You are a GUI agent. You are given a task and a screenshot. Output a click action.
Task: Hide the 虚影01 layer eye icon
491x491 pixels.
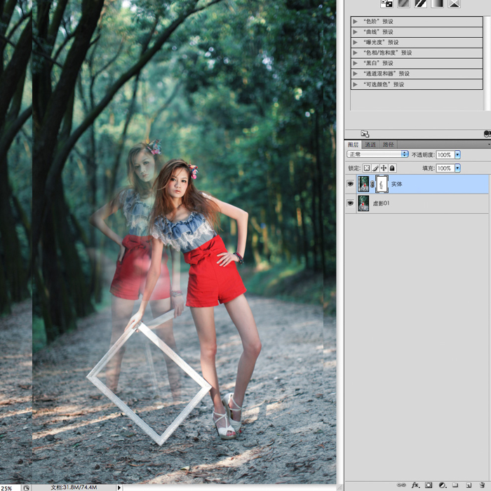pyautogui.click(x=351, y=203)
